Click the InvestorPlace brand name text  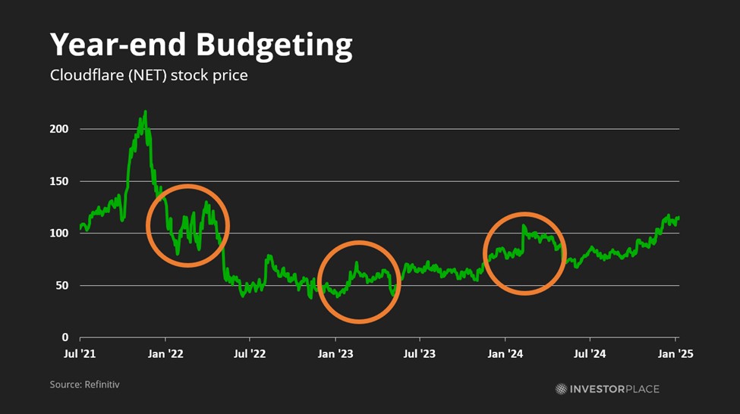[x=614, y=389]
